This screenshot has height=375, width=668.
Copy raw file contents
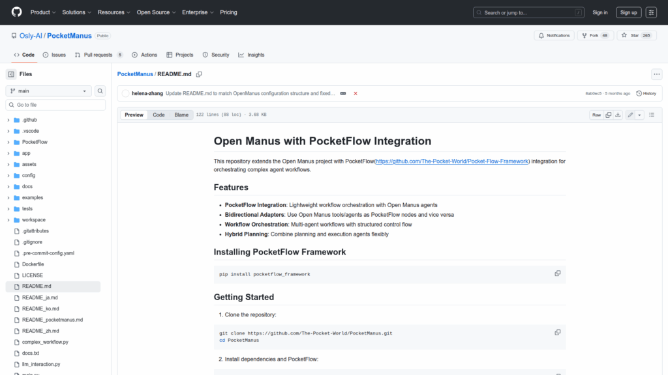pos(608,115)
